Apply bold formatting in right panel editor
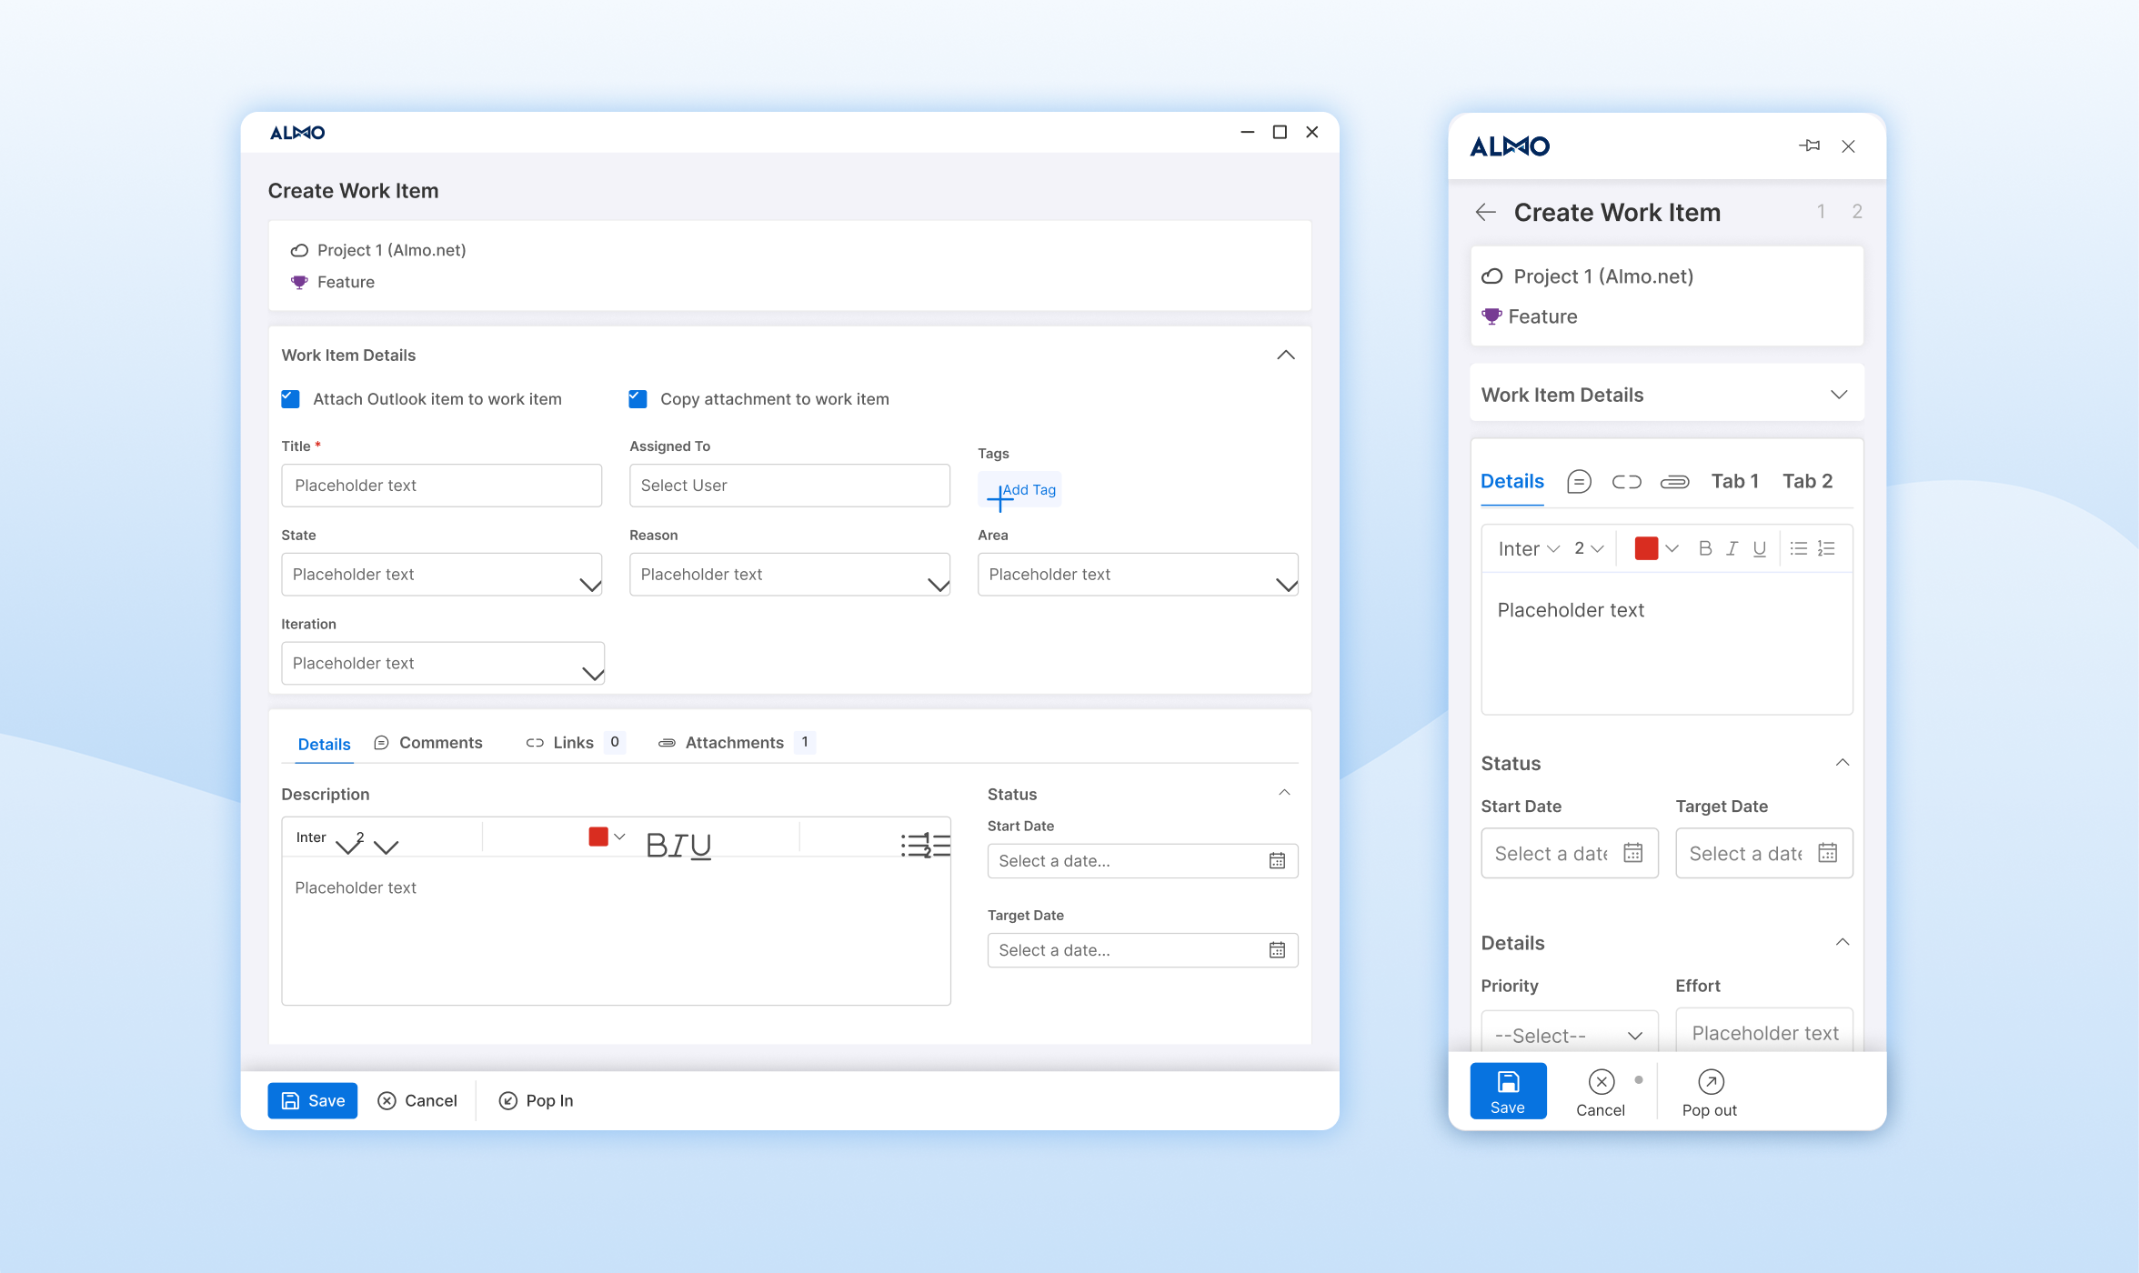 pos(1704,547)
